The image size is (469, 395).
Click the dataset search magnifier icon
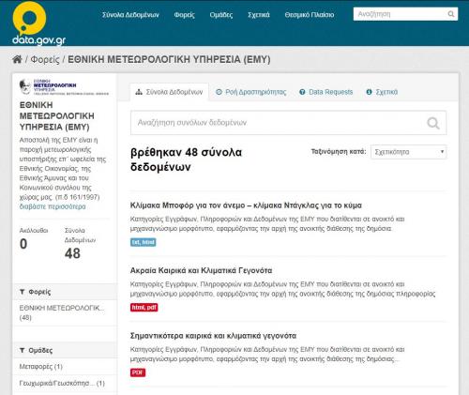(x=433, y=123)
